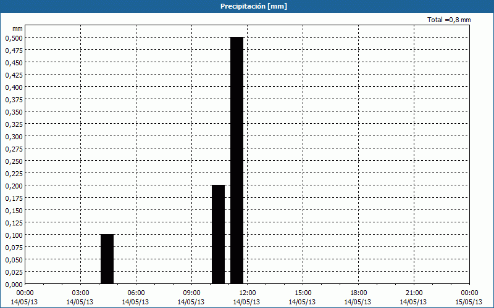Click the 14/05/13 date beneath 21:00
Screen dimensions: 494x308
tap(413, 302)
